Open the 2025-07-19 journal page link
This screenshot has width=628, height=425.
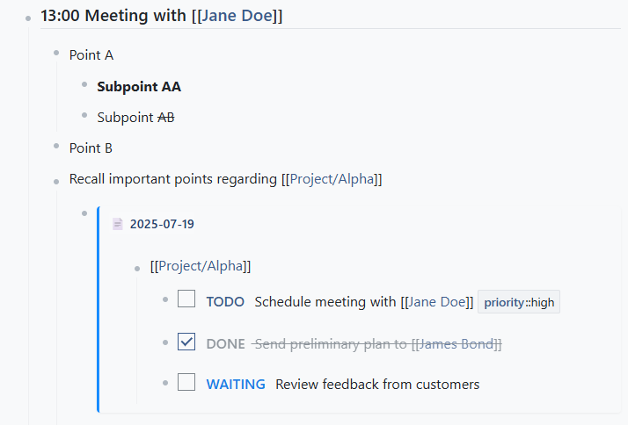pos(162,224)
